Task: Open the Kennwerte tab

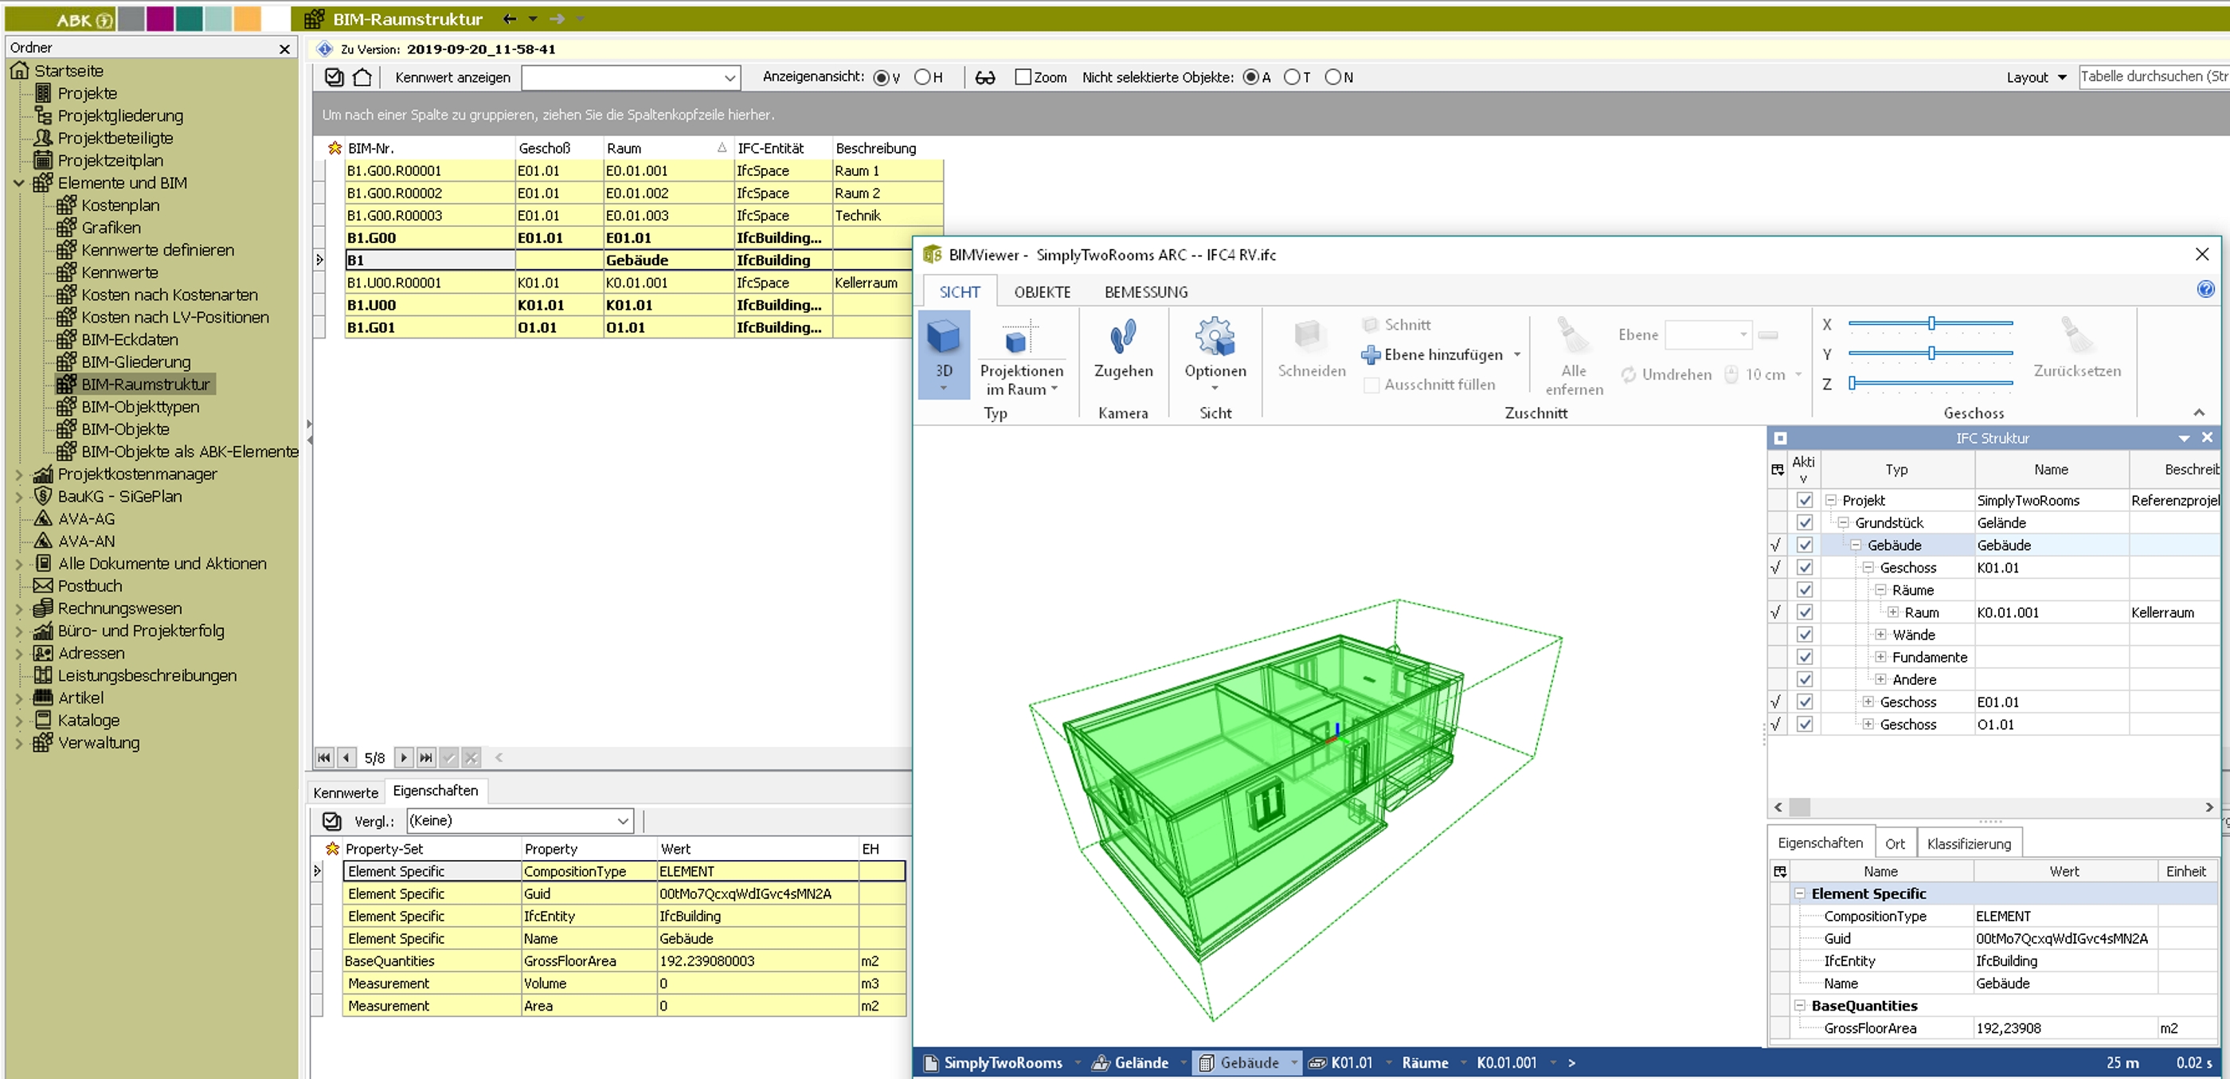Action: (346, 792)
